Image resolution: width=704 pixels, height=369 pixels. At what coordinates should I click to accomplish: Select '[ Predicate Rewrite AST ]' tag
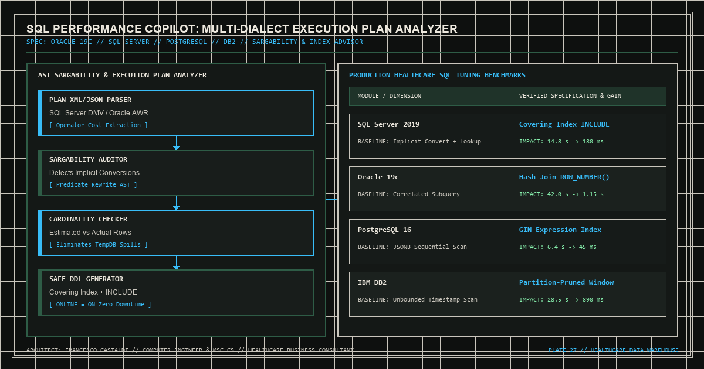click(93, 184)
